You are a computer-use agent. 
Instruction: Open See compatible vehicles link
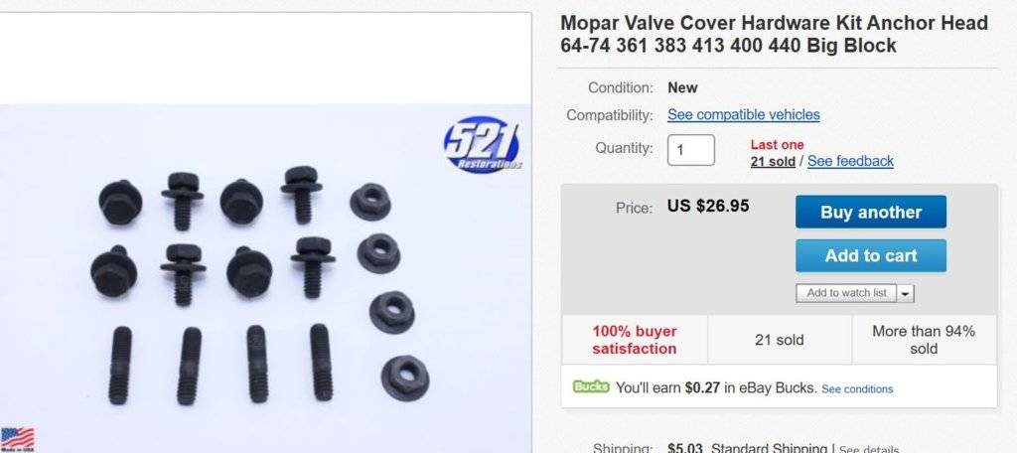pos(743,115)
